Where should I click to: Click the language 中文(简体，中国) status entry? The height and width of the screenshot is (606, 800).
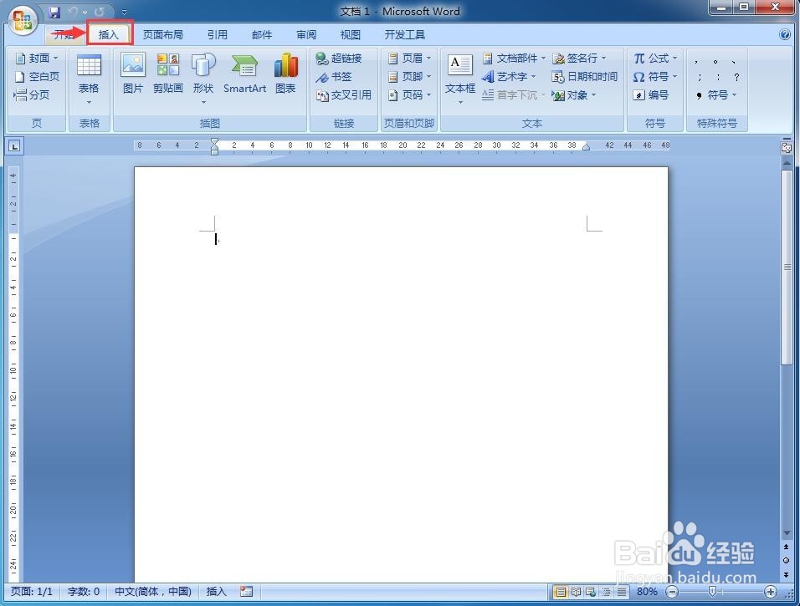coord(153,591)
